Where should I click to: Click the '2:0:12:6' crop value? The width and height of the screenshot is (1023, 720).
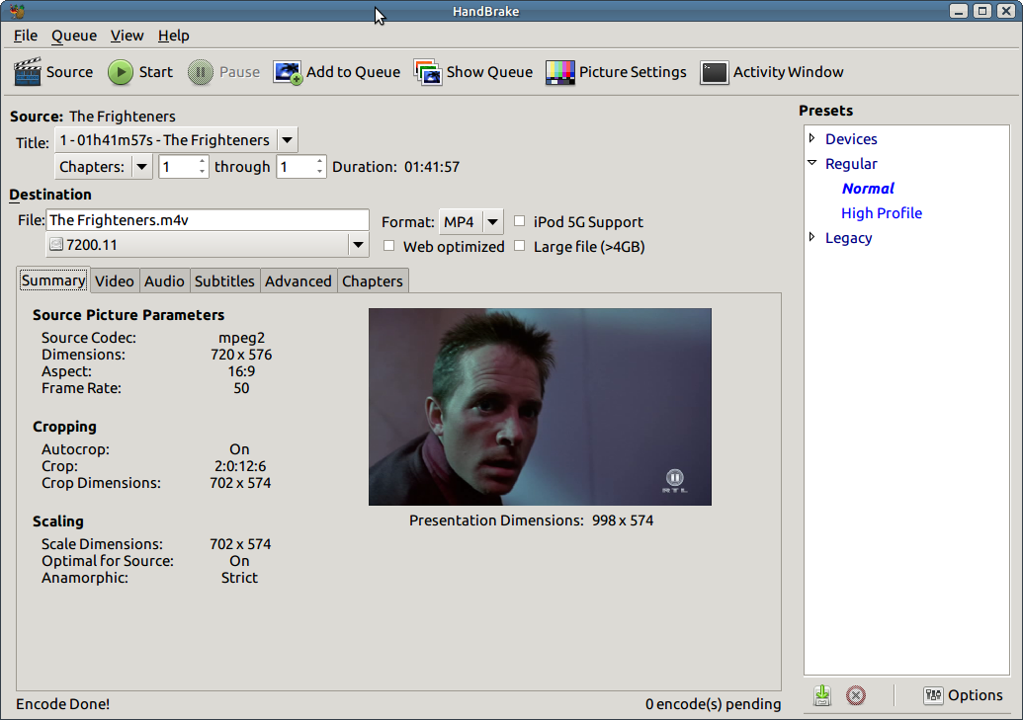(240, 466)
